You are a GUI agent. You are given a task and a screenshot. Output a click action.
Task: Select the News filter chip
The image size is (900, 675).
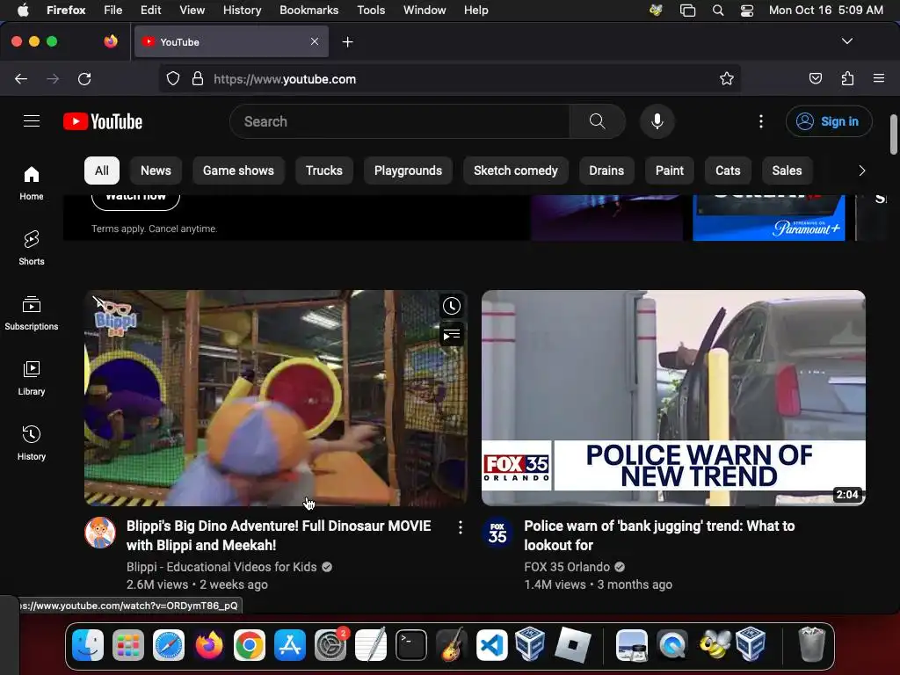tap(156, 171)
